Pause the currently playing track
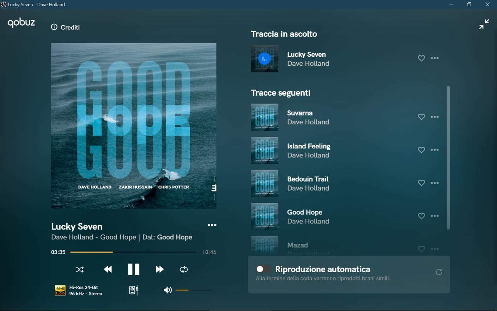Image resolution: width=497 pixels, height=311 pixels. pos(134,269)
